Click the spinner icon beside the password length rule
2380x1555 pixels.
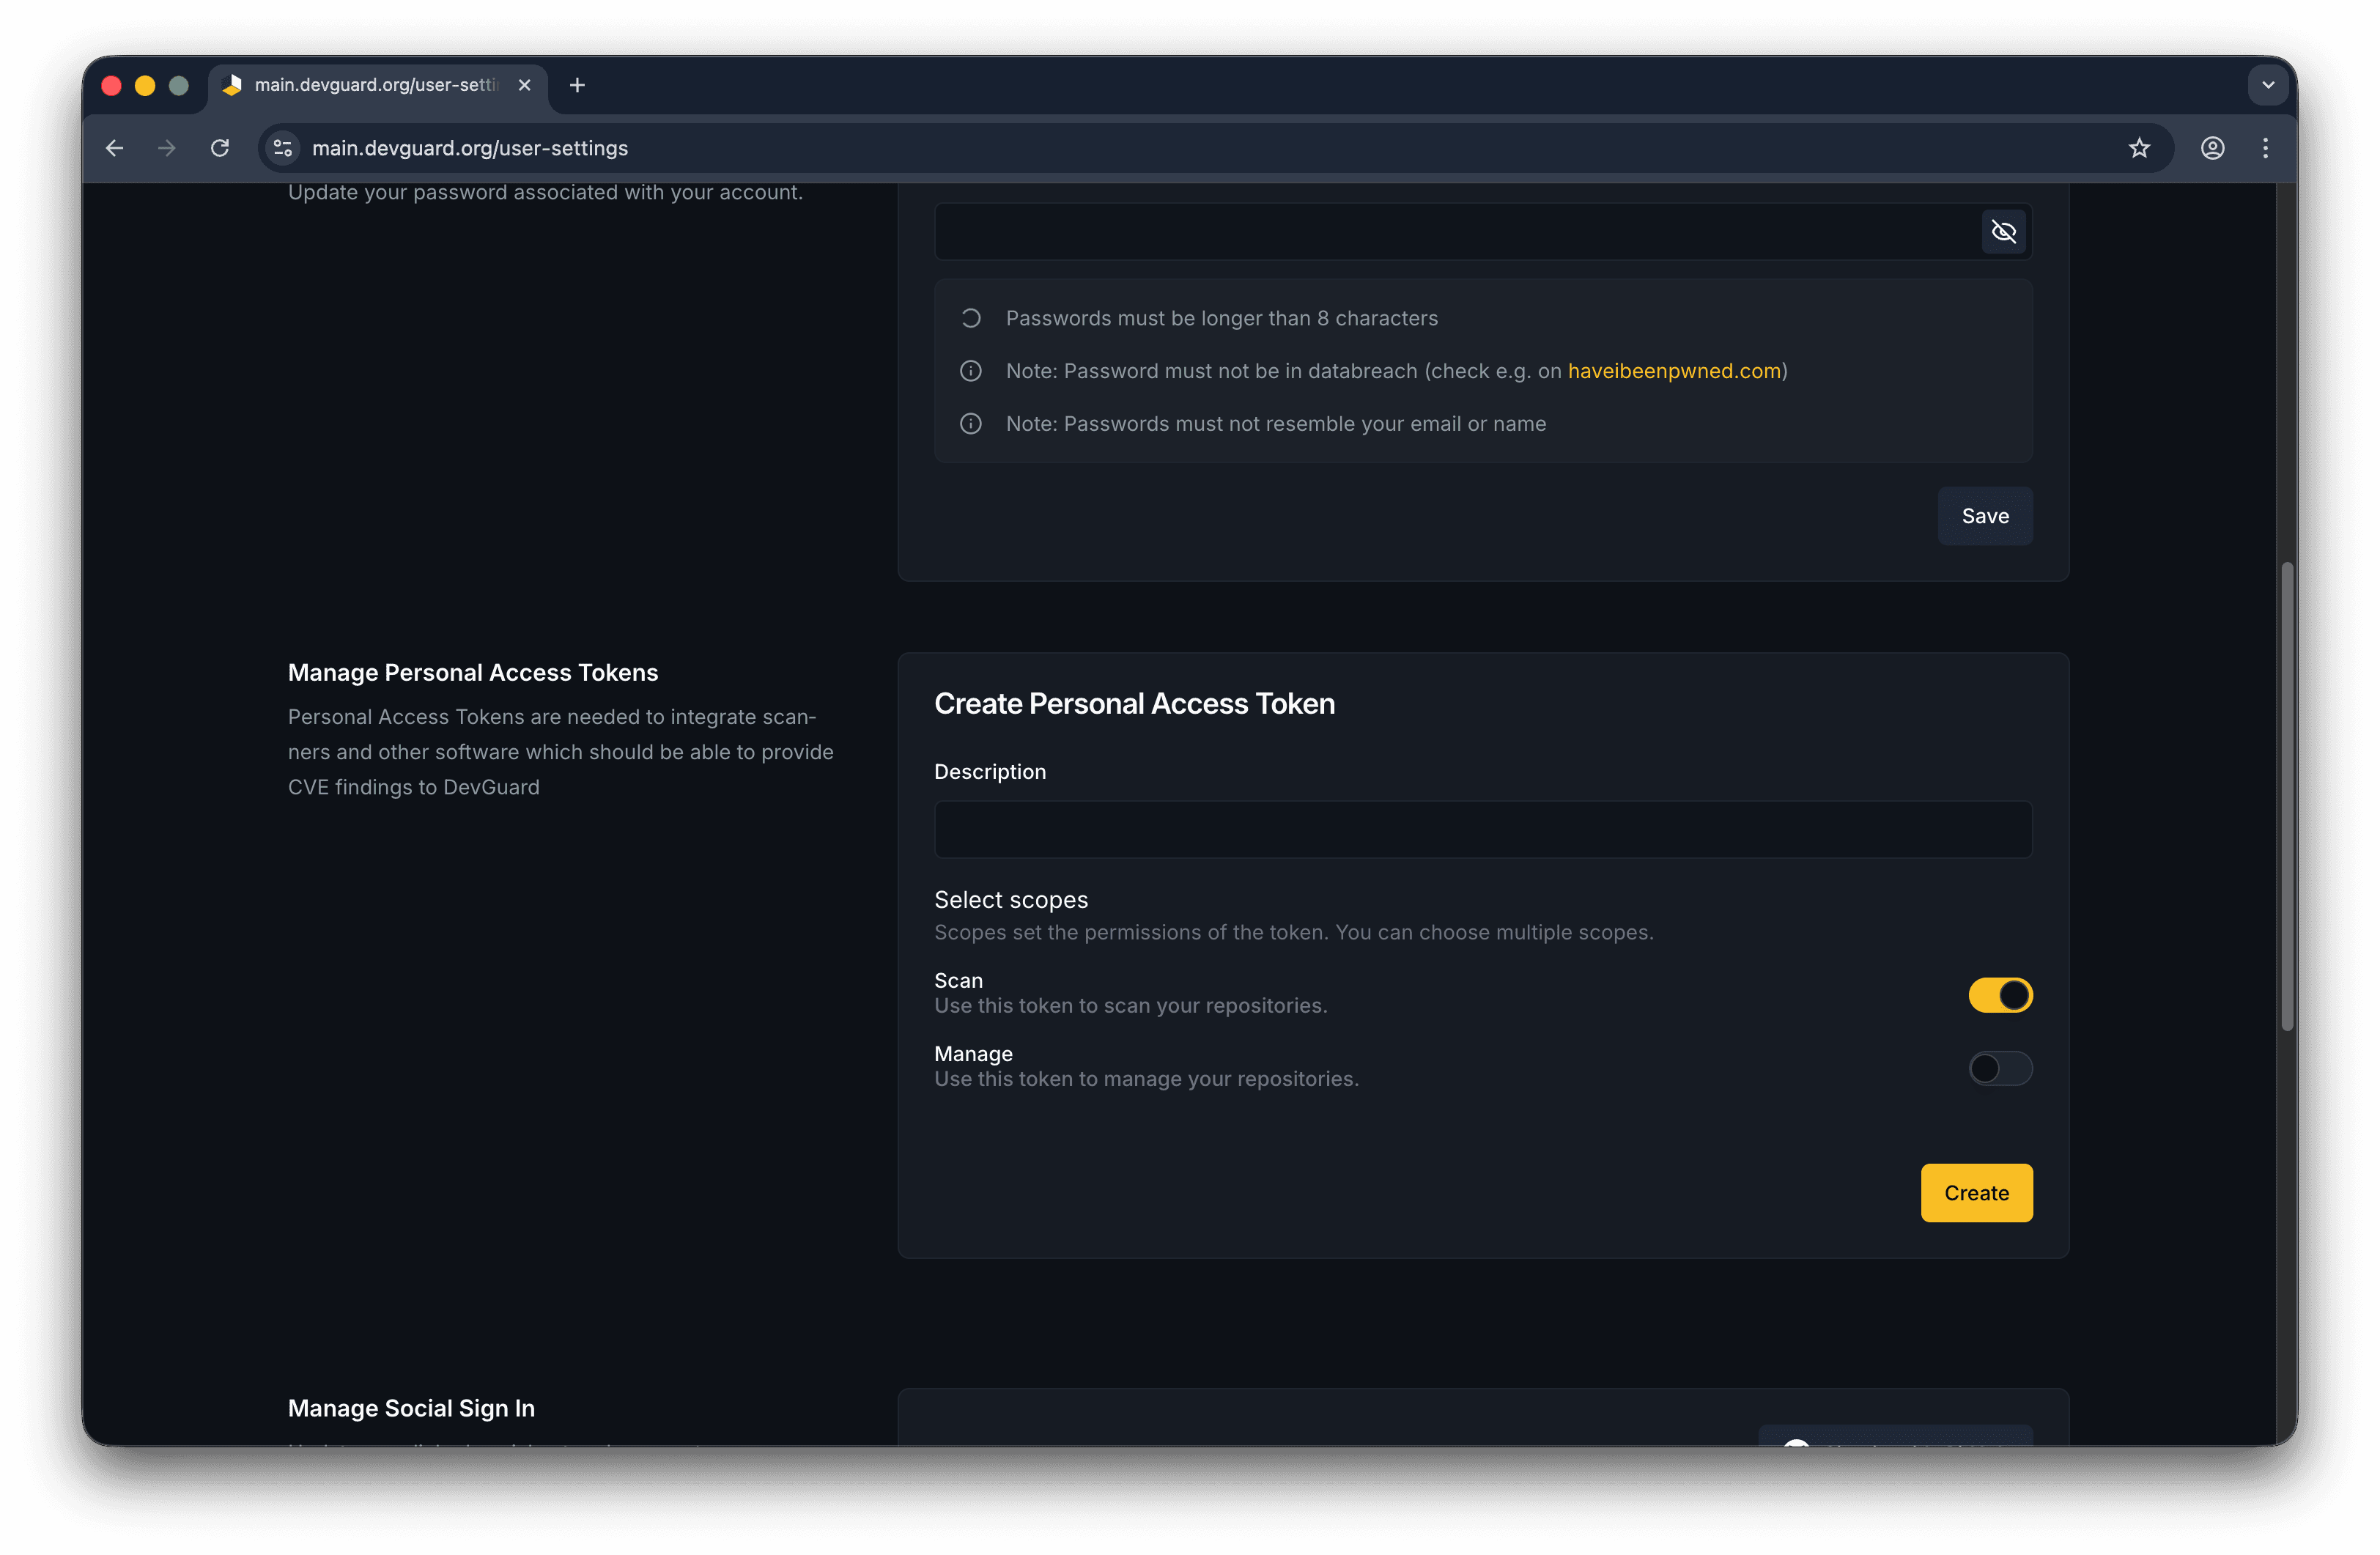click(x=970, y=317)
